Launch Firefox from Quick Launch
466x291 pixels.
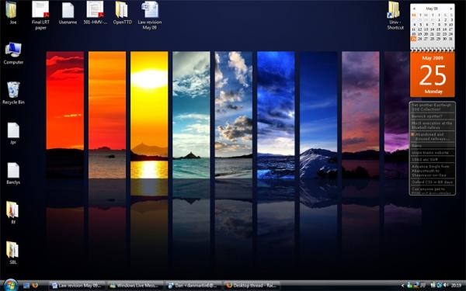pyautogui.click(x=35, y=286)
